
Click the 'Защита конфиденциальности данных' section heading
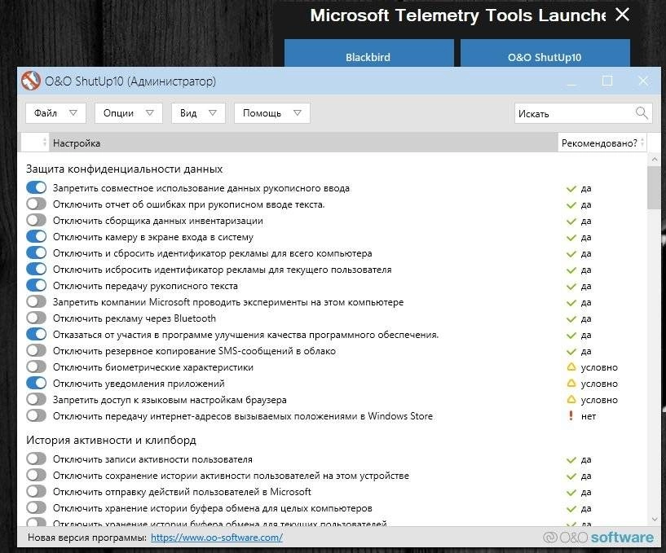tap(125, 169)
